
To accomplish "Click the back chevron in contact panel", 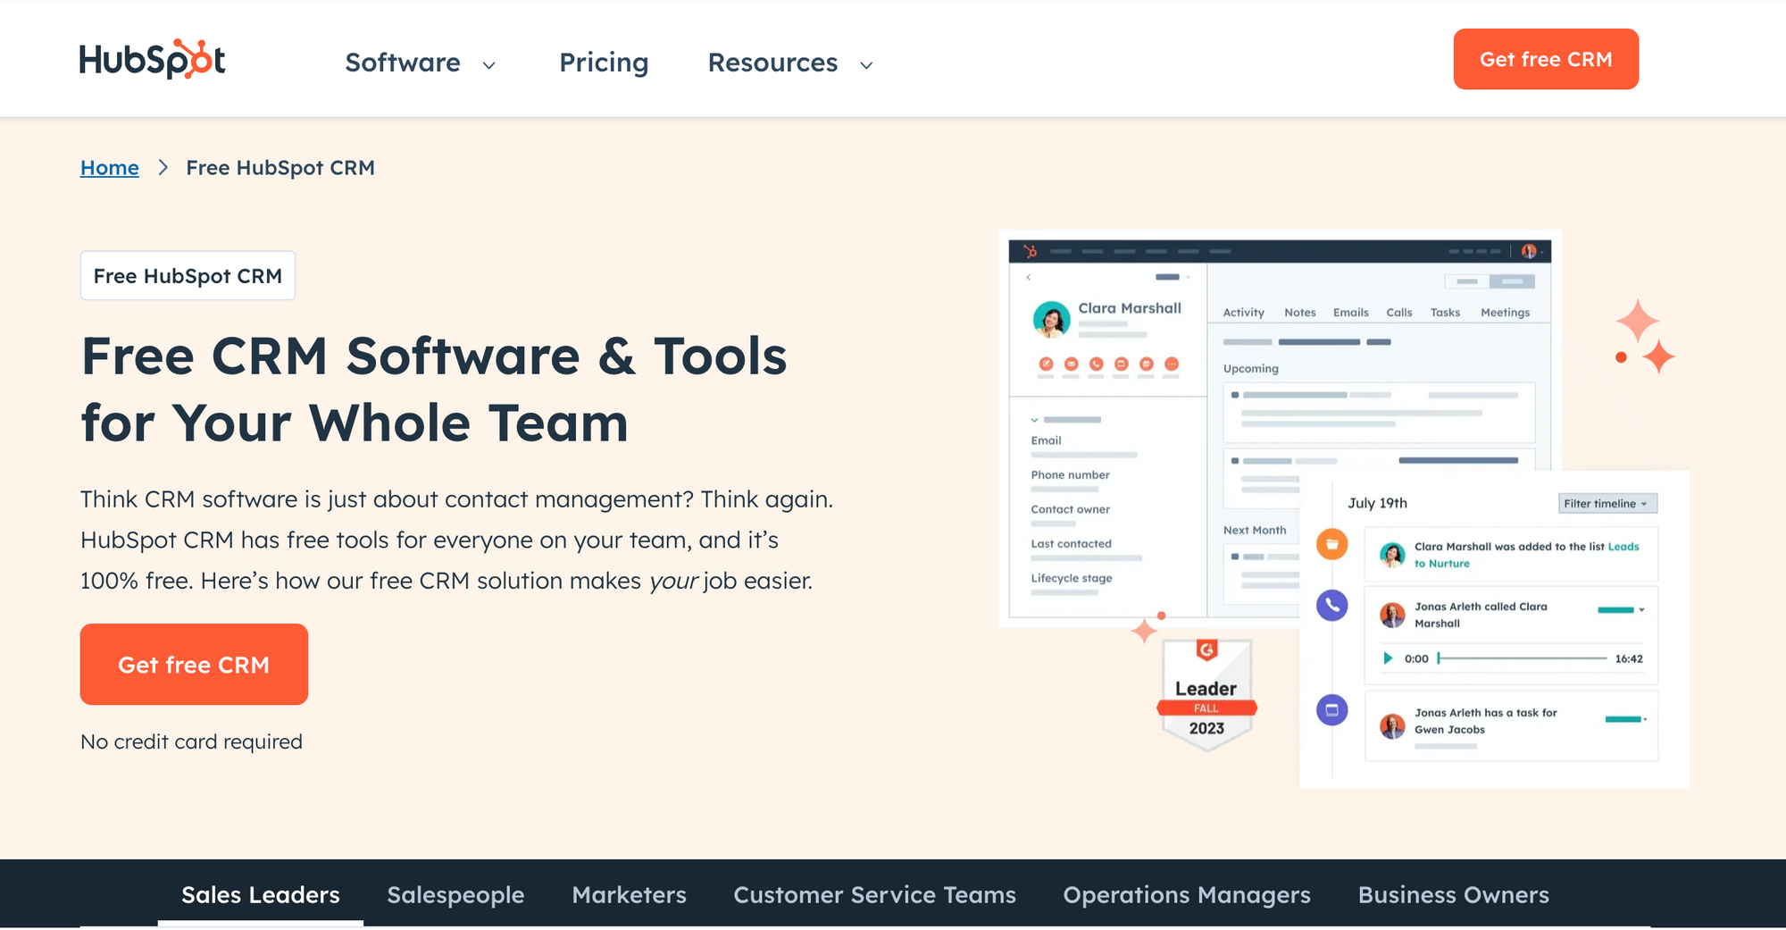I will click(1029, 277).
